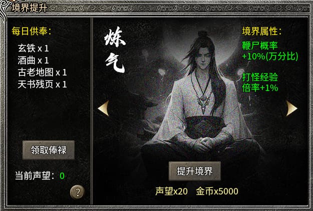Screen dimensions: 313x211
Task: Select the 古老地图 x1 offering item
Action: pos(42,72)
